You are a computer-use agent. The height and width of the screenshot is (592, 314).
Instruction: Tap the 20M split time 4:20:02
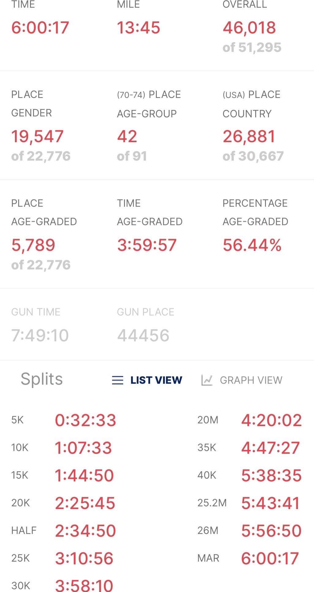click(271, 420)
